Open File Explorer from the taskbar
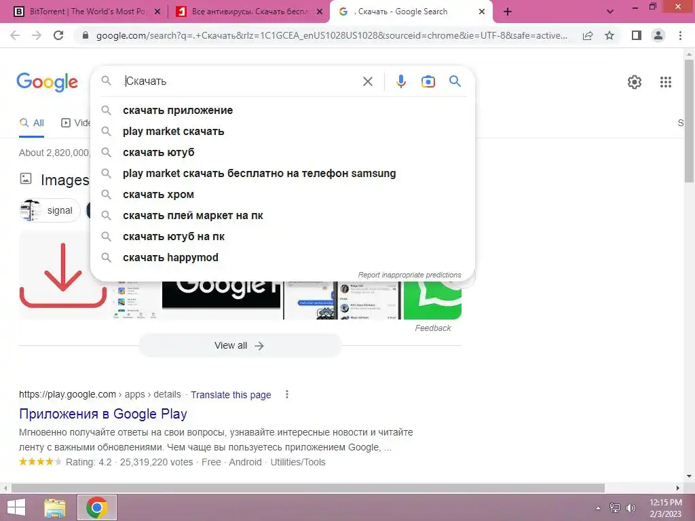 pos(54,507)
